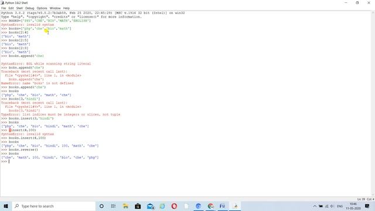The height and width of the screenshot is (211, 375).
Task: Click the Col: 4 status bar entry
Action: click(370, 199)
